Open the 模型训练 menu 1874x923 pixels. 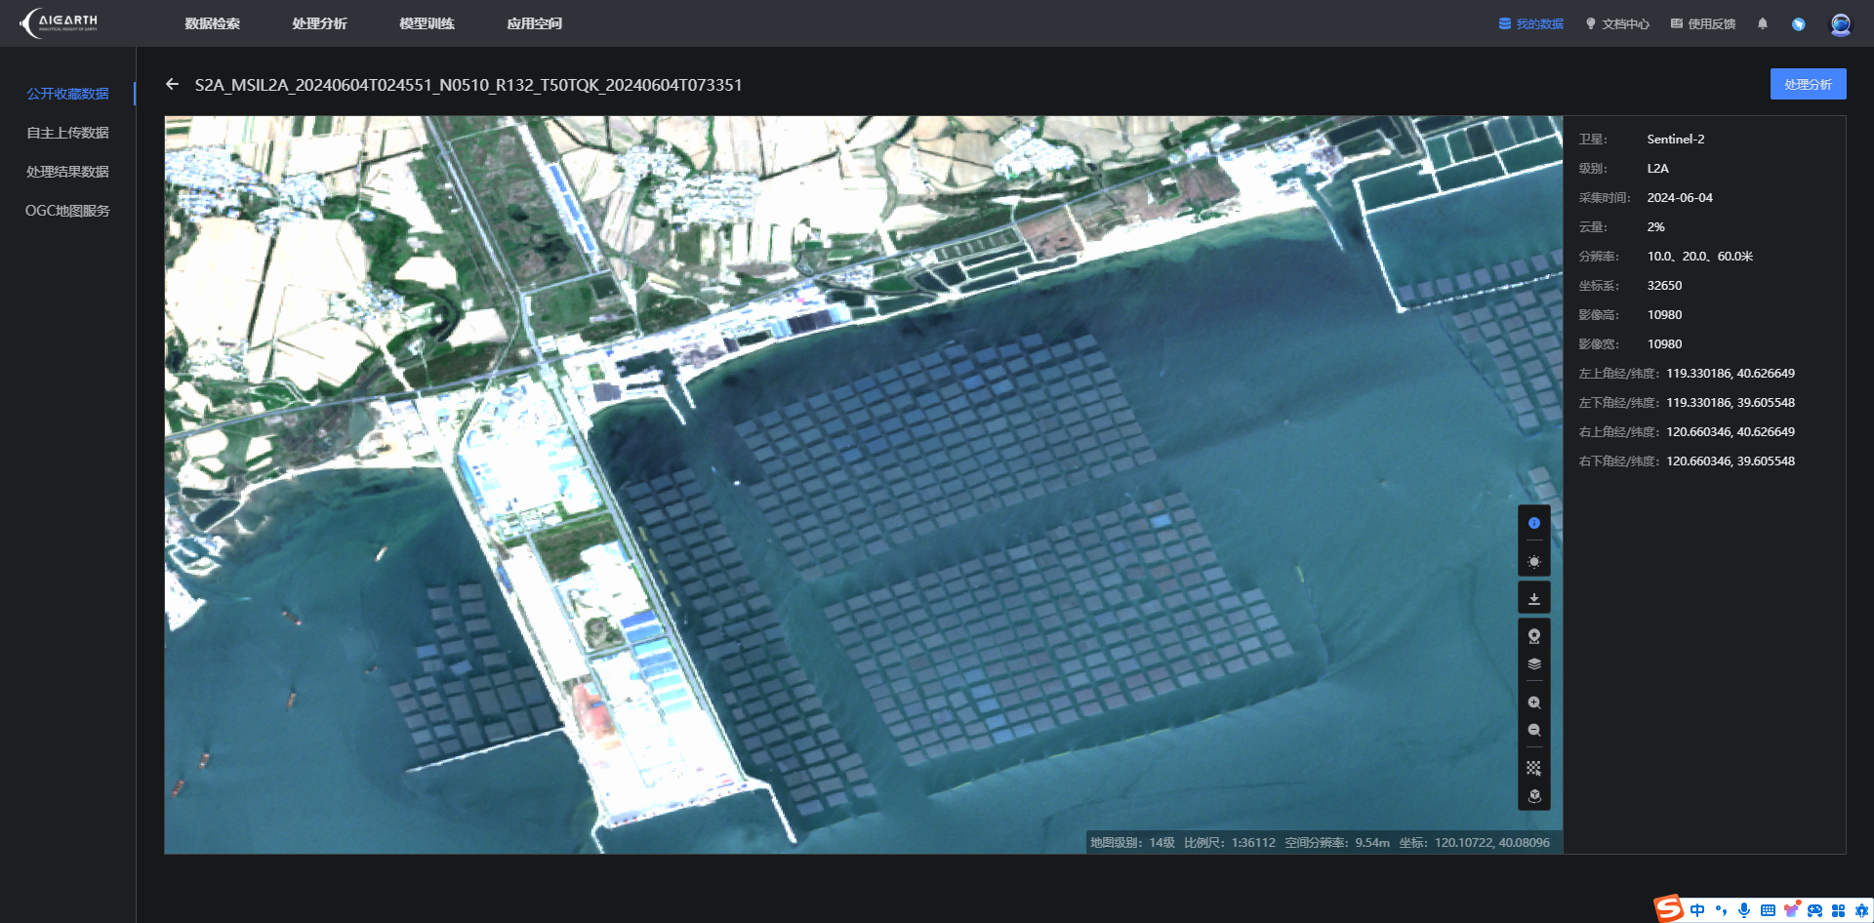tap(427, 23)
